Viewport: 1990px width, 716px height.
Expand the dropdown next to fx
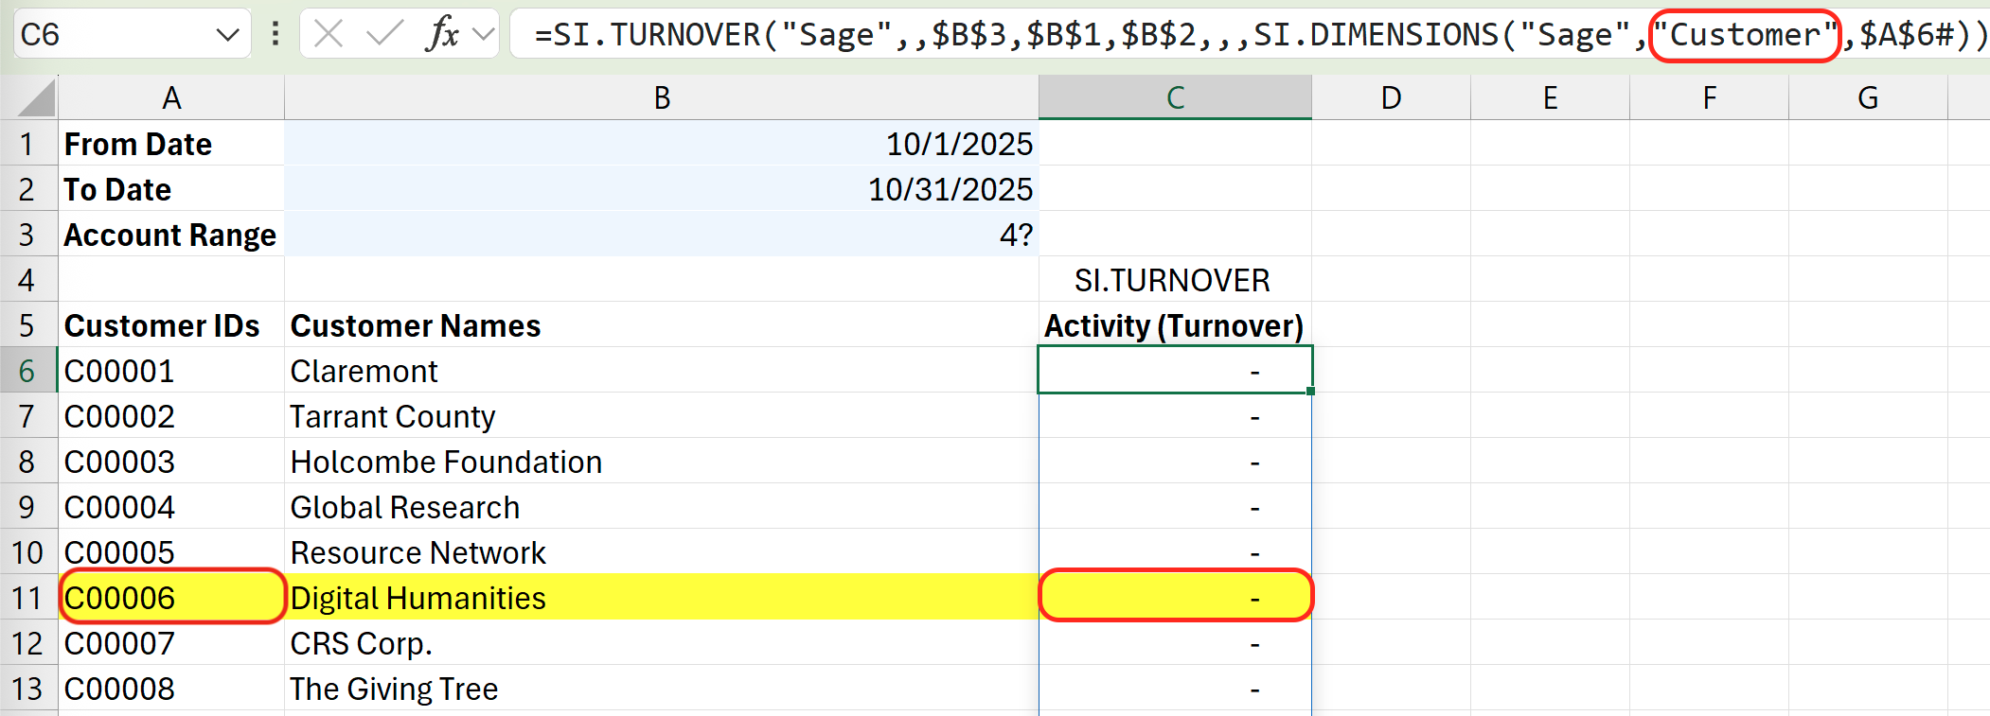click(484, 35)
